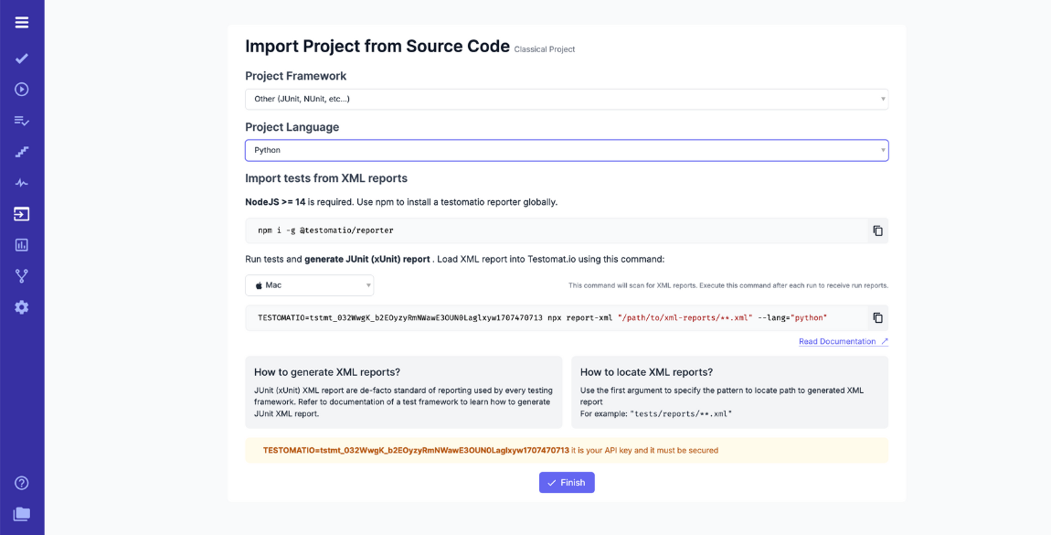This screenshot has height=535, width=1051.
Task: Open the Mac operating system selector
Action: tap(309, 284)
